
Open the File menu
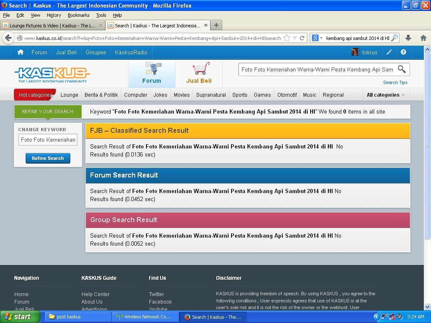[x=6, y=15]
